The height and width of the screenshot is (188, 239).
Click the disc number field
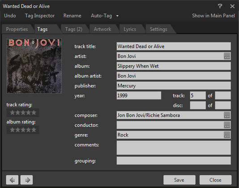click(x=198, y=105)
